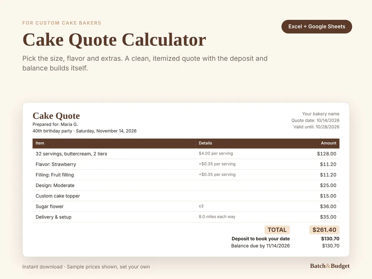Image resolution: width=372 pixels, height=279 pixels.
Task: Click the '$25.00' amount
Action: click(328, 185)
